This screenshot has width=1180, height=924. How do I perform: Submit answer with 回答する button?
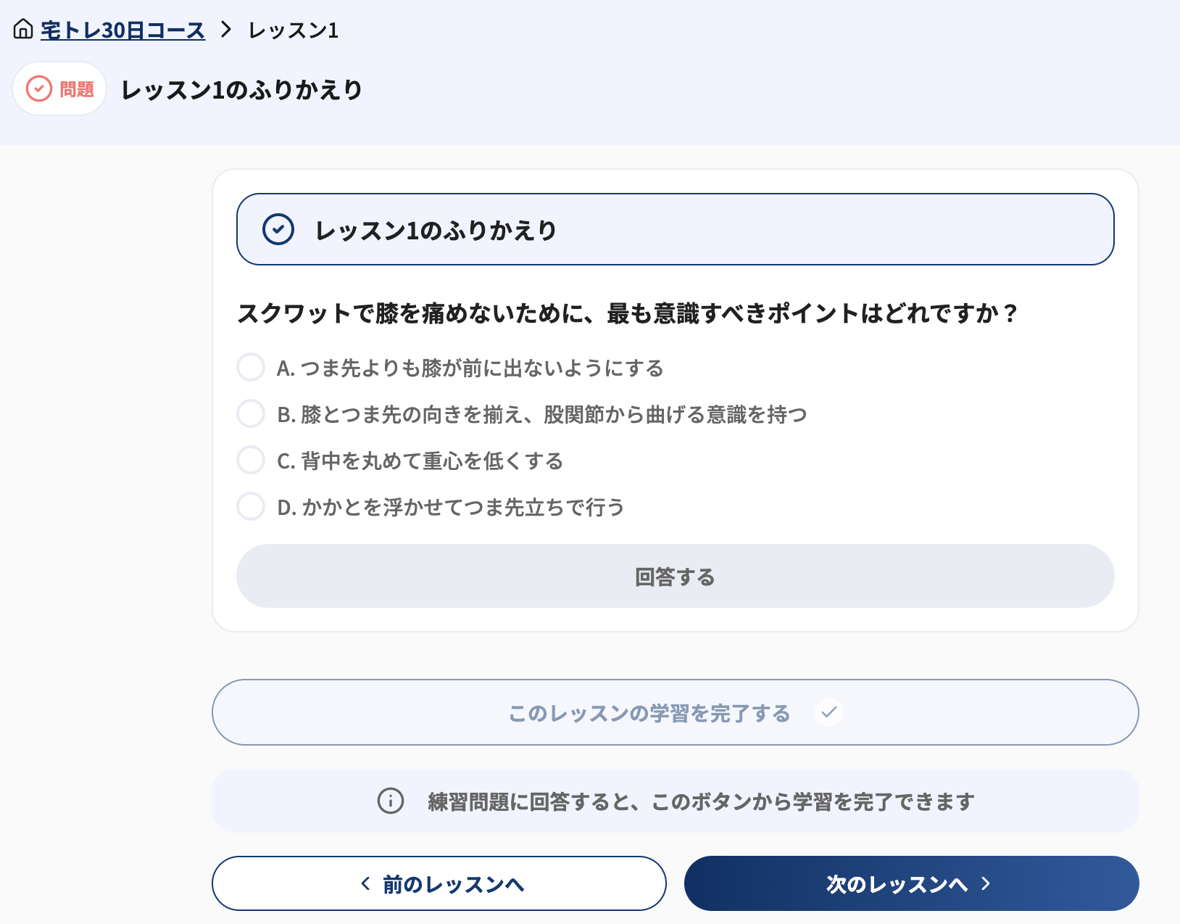pos(676,576)
